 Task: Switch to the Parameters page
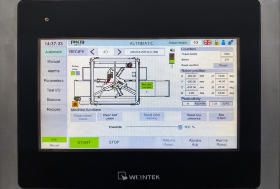[x=53, y=80]
